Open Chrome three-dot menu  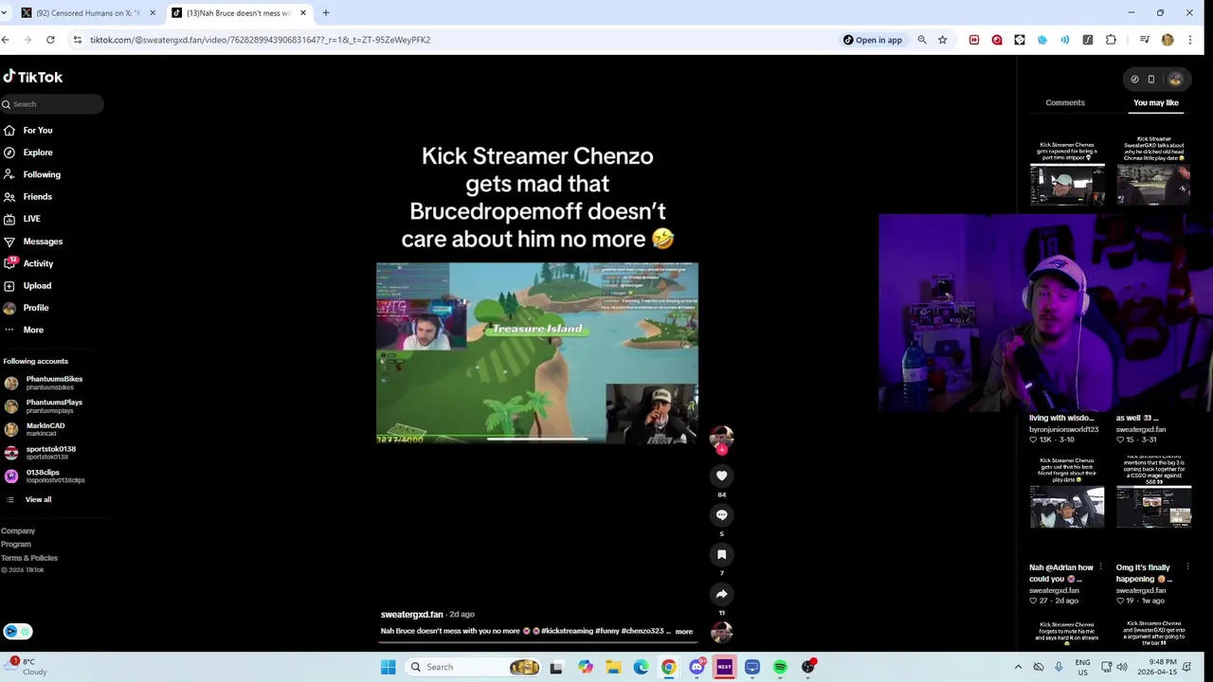1190,40
